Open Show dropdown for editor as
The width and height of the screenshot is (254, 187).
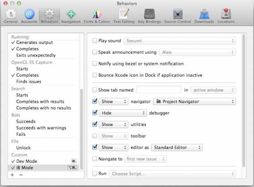pyautogui.click(x=114, y=148)
